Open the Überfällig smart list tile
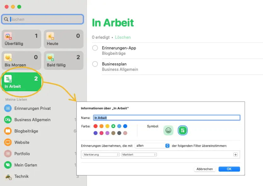Screen dimensions: 263x186 coord(21,39)
